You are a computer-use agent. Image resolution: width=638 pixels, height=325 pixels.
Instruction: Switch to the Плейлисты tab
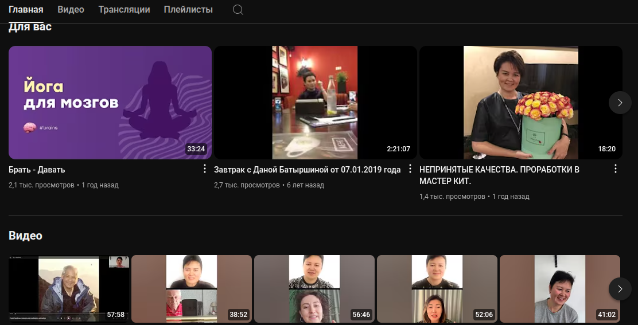188,9
